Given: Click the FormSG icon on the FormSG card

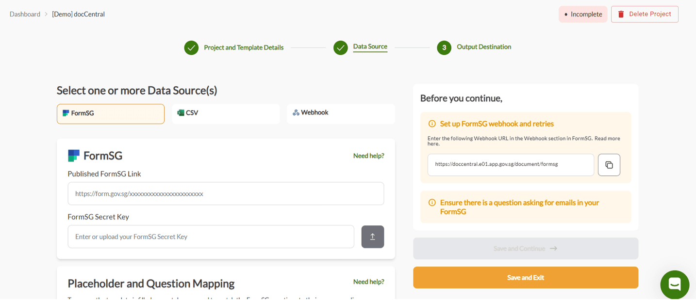Looking at the screenshot, I should (x=65, y=113).
